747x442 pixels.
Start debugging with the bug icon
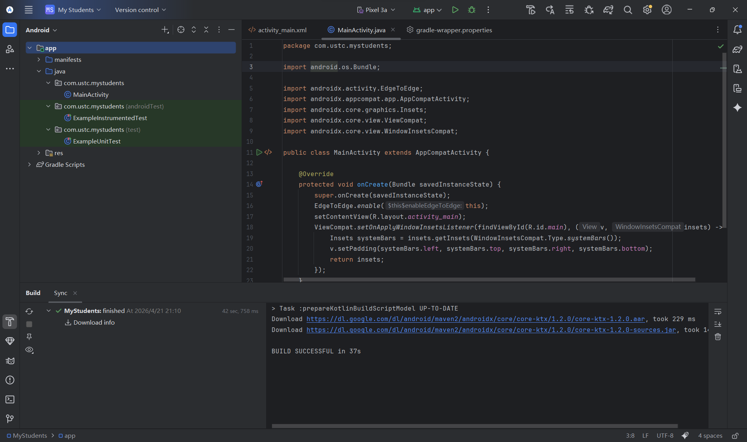[472, 10]
